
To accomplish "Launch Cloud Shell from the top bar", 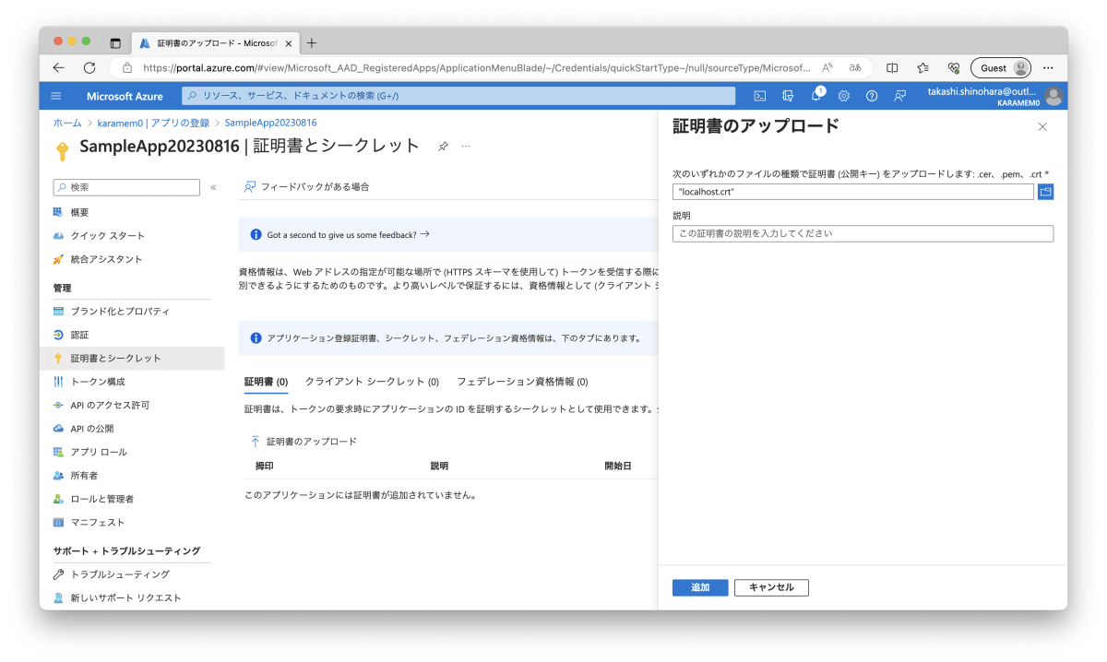I will [x=760, y=96].
